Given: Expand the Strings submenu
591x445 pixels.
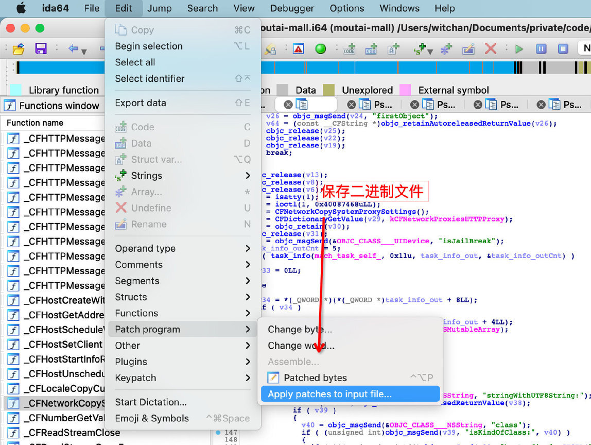Looking at the screenshot, I should tap(183, 175).
